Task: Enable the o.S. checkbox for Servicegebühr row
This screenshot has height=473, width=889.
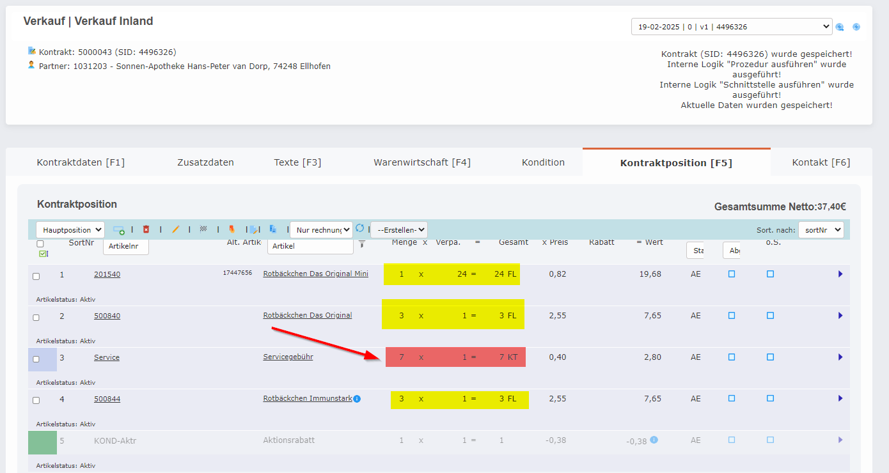Action: pos(770,357)
